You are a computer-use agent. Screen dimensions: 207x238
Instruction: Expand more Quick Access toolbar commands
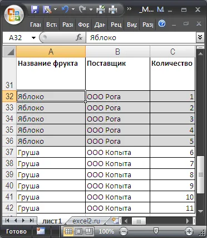[129, 9]
